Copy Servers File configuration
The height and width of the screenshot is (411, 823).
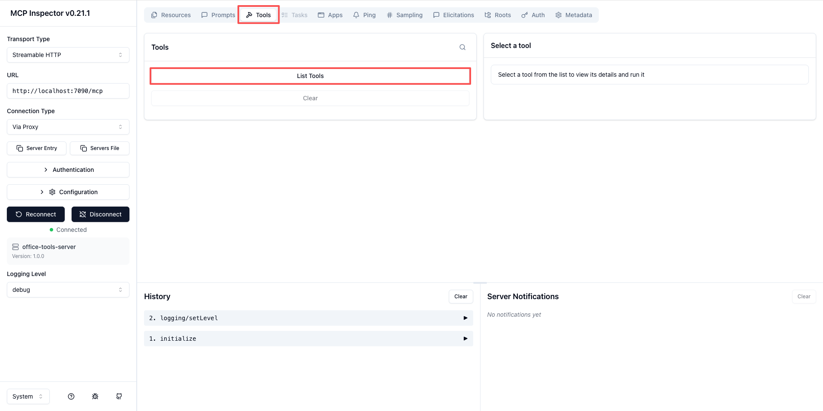pyautogui.click(x=100, y=148)
